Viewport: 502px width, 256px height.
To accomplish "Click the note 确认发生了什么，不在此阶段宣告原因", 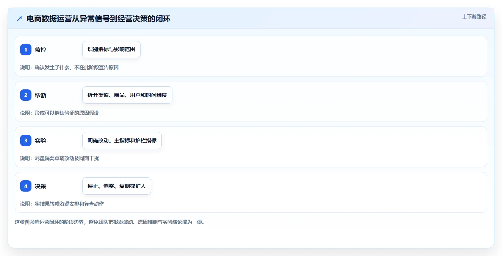I will 77,67.
